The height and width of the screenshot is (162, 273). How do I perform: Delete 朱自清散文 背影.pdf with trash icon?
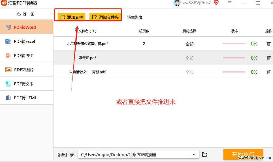click(269, 72)
